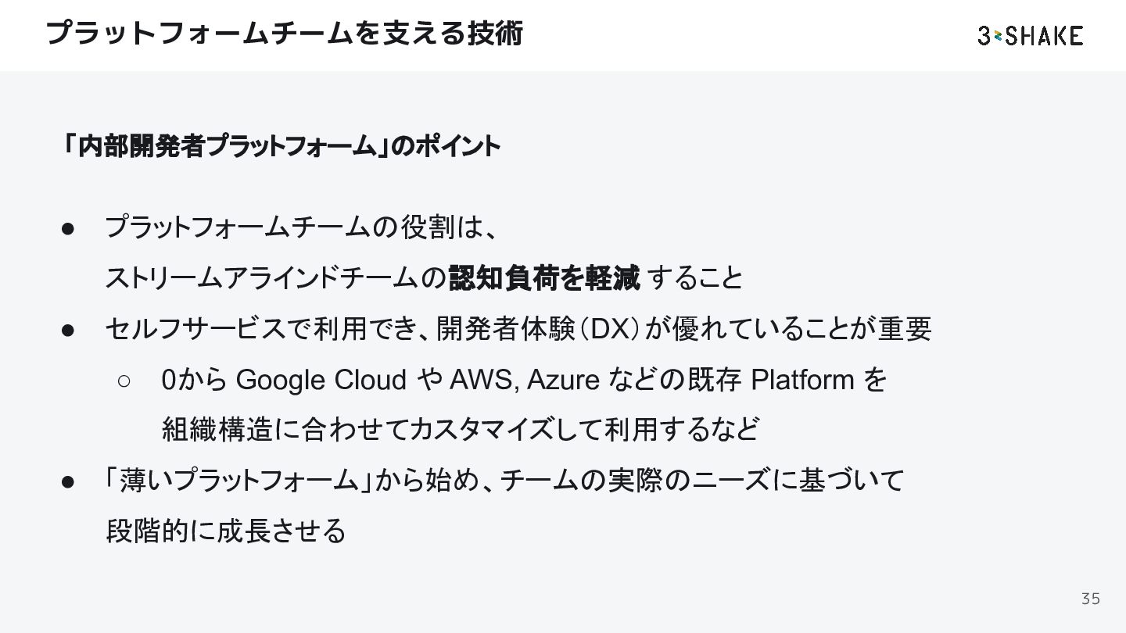Click the bullet dot before 「薄いプラットフォーム」
1126x633 pixels.
67,481
